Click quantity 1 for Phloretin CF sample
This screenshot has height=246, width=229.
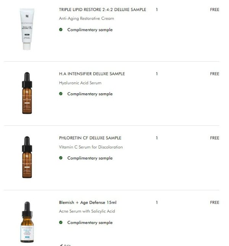coord(156,138)
